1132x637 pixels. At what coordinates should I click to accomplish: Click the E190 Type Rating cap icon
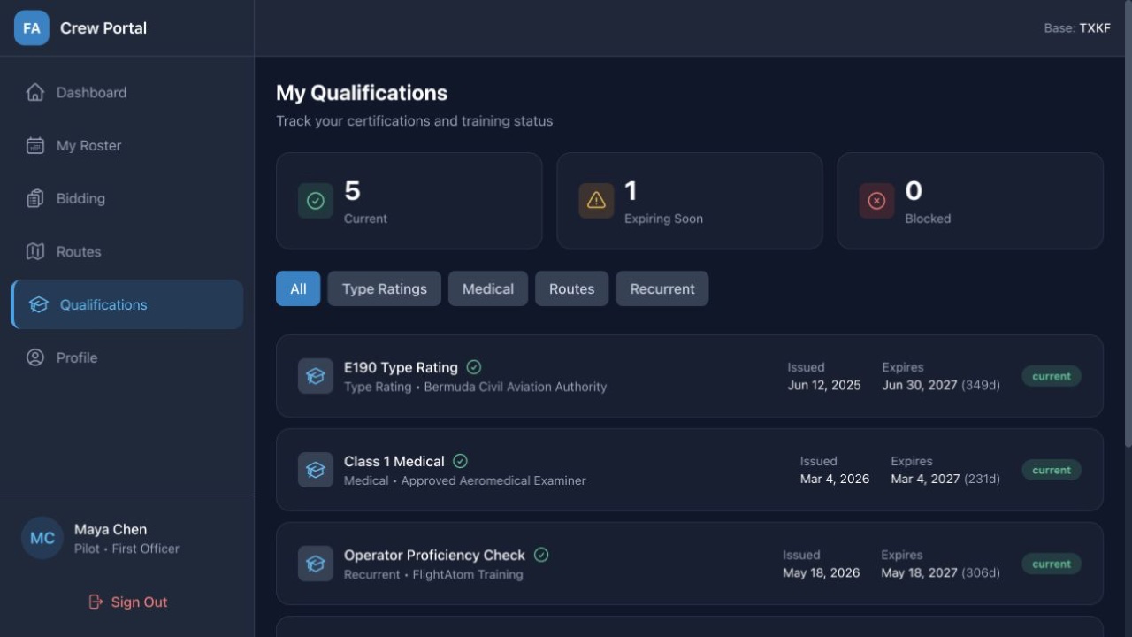pos(316,376)
